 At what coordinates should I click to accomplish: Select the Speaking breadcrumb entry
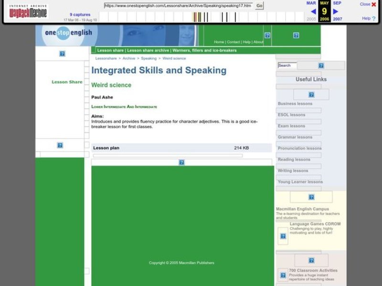(x=149, y=58)
